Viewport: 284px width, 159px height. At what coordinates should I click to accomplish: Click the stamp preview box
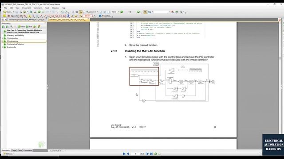pos(88,16)
